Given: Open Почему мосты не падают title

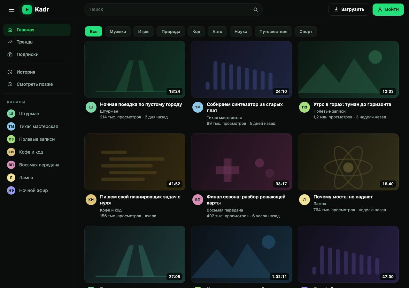Looking at the screenshot, I should [x=343, y=197].
